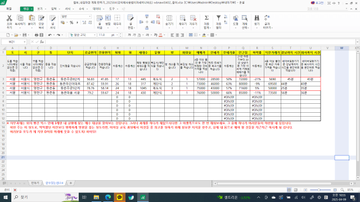Open fill color dropdown arrow
Image resolution: width=360 pixels, height=202 pixels.
[x=208, y=35]
